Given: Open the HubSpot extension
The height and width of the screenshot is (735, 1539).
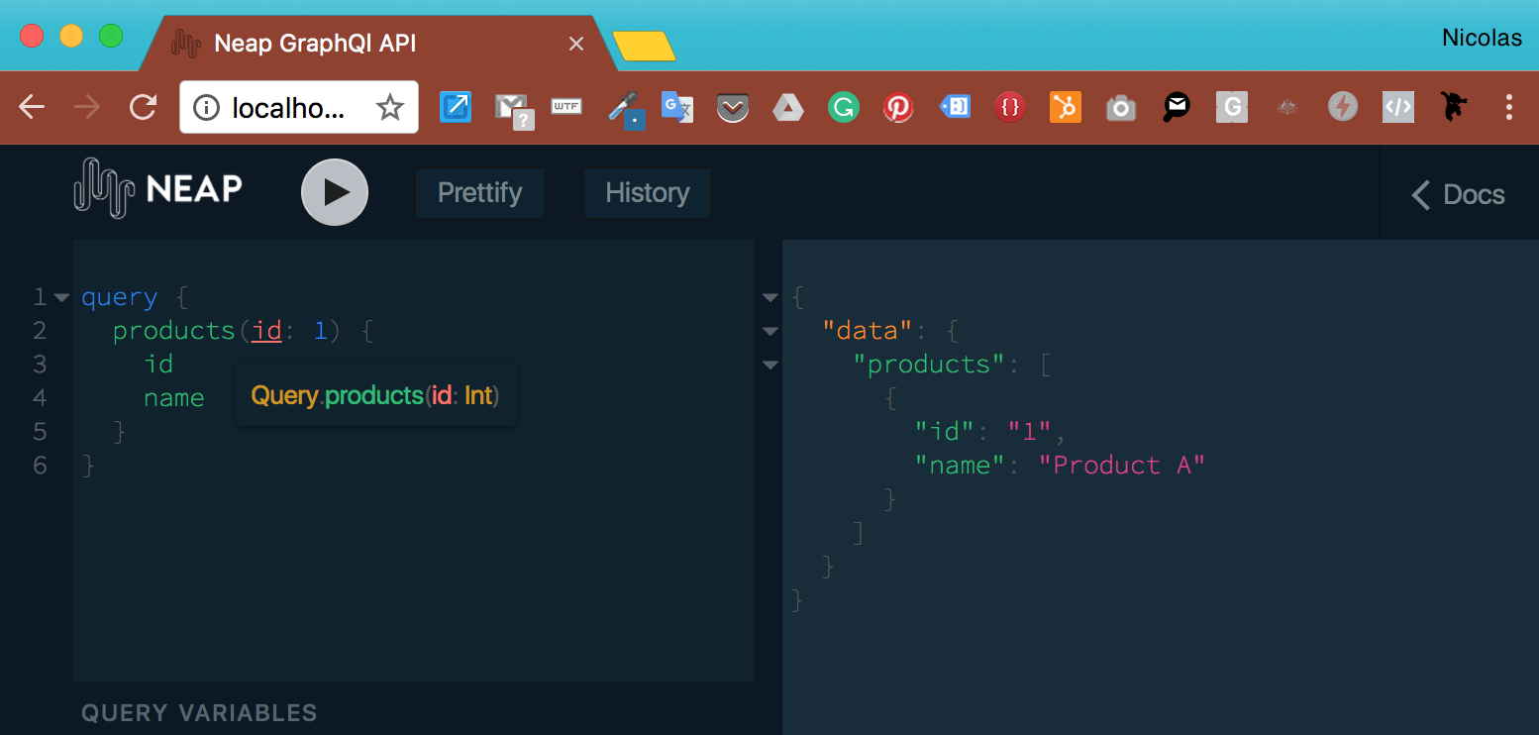Looking at the screenshot, I should pos(1065,107).
